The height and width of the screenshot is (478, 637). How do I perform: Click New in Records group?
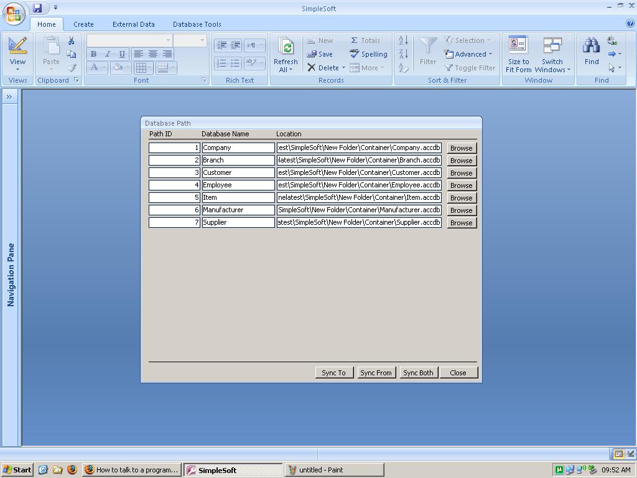(320, 40)
